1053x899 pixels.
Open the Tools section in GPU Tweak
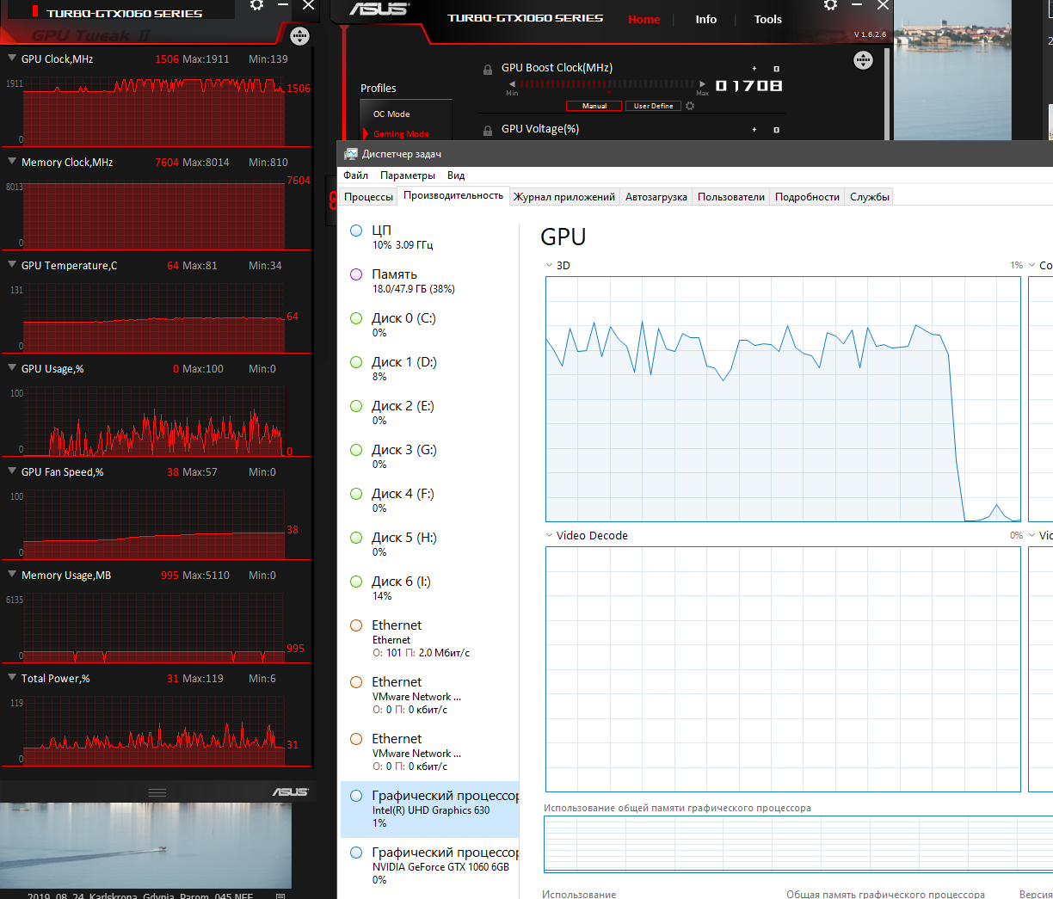(x=768, y=19)
